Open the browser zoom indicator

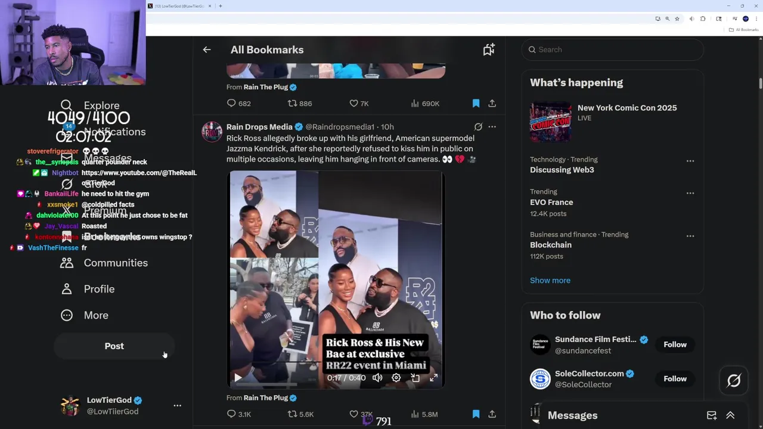tap(667, 19)
